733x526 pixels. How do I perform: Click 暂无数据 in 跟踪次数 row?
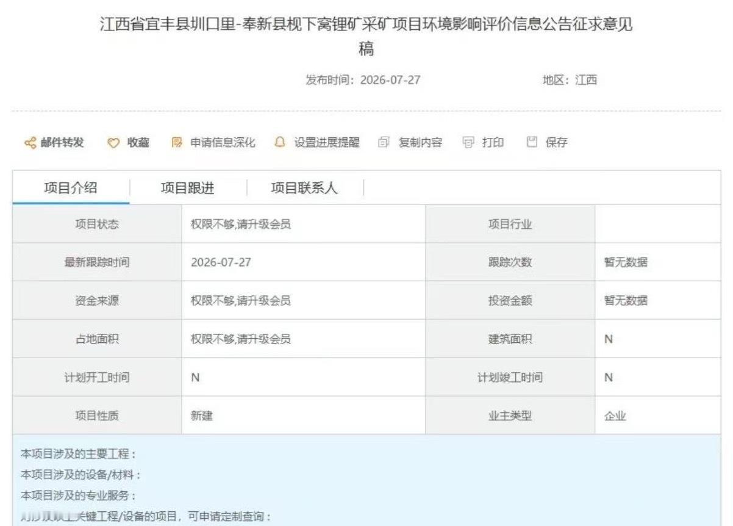point(626,262)
